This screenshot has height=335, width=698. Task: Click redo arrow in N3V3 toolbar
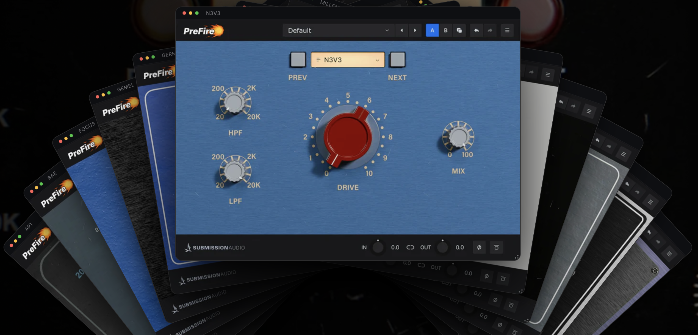tap(490, 30)
